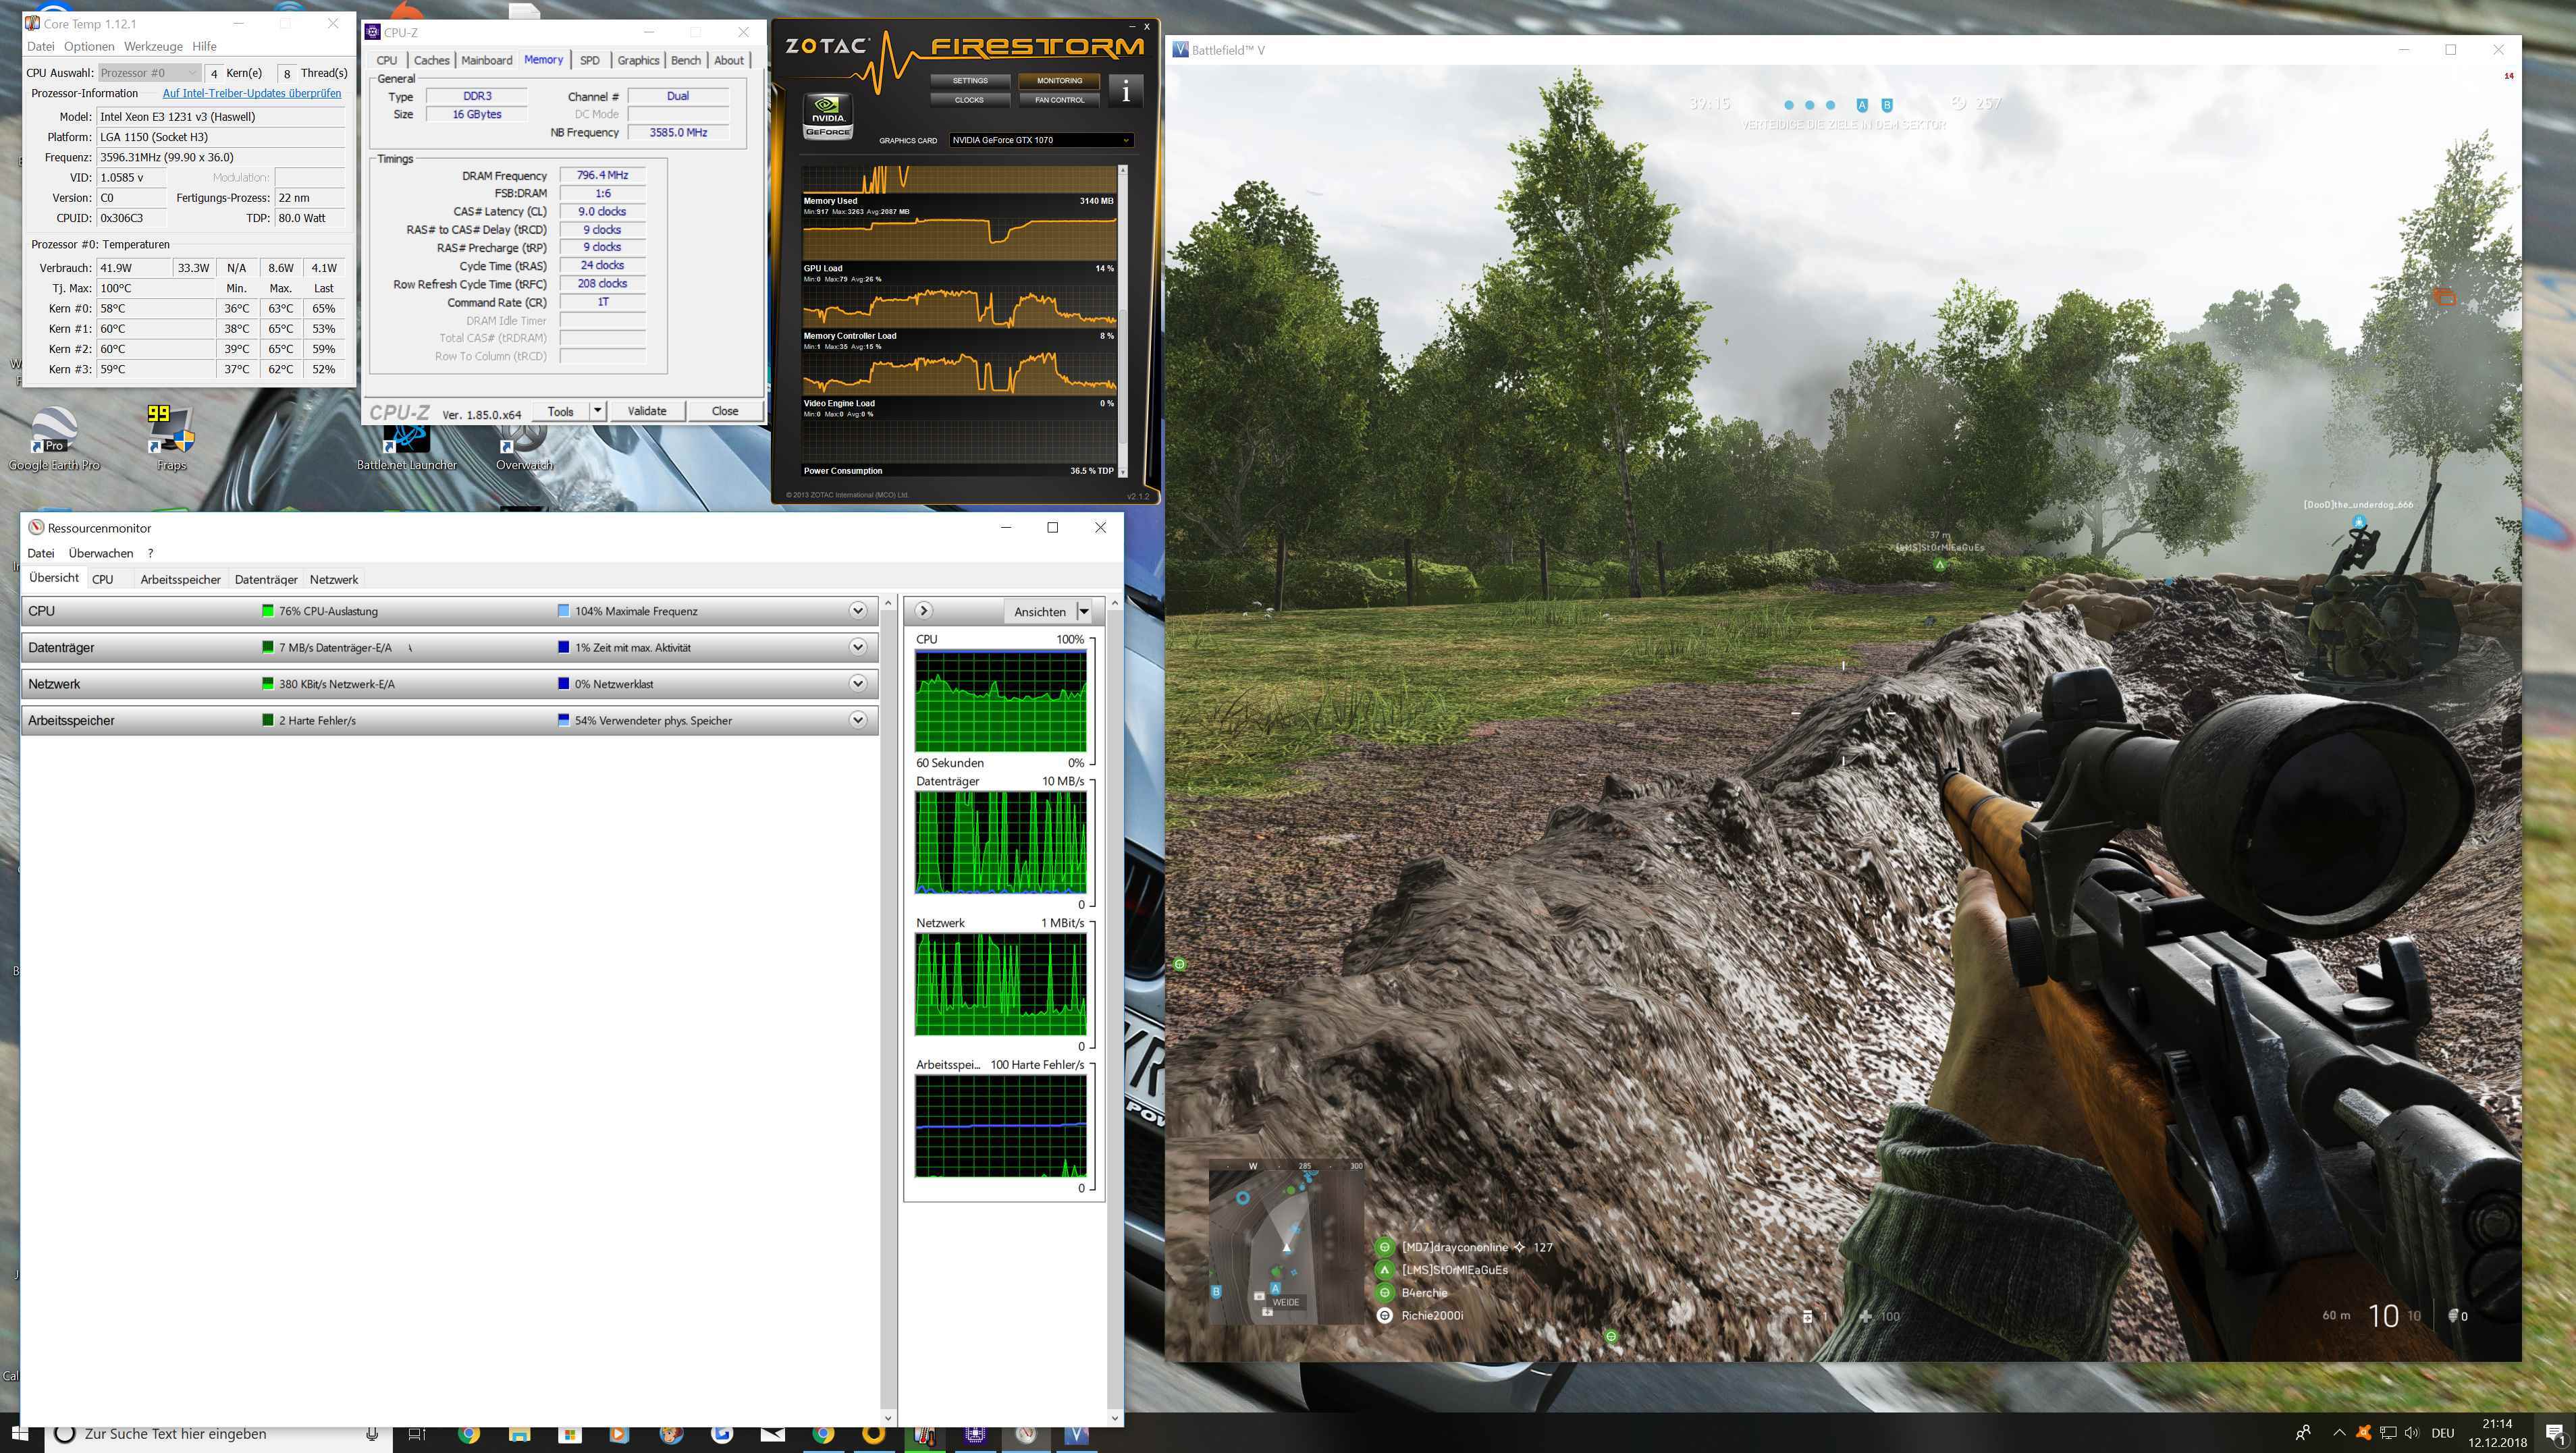2576x1453 pixels.
Task: Expand the Datenträger section in Ressourcenmonitor
Action: 857,647
